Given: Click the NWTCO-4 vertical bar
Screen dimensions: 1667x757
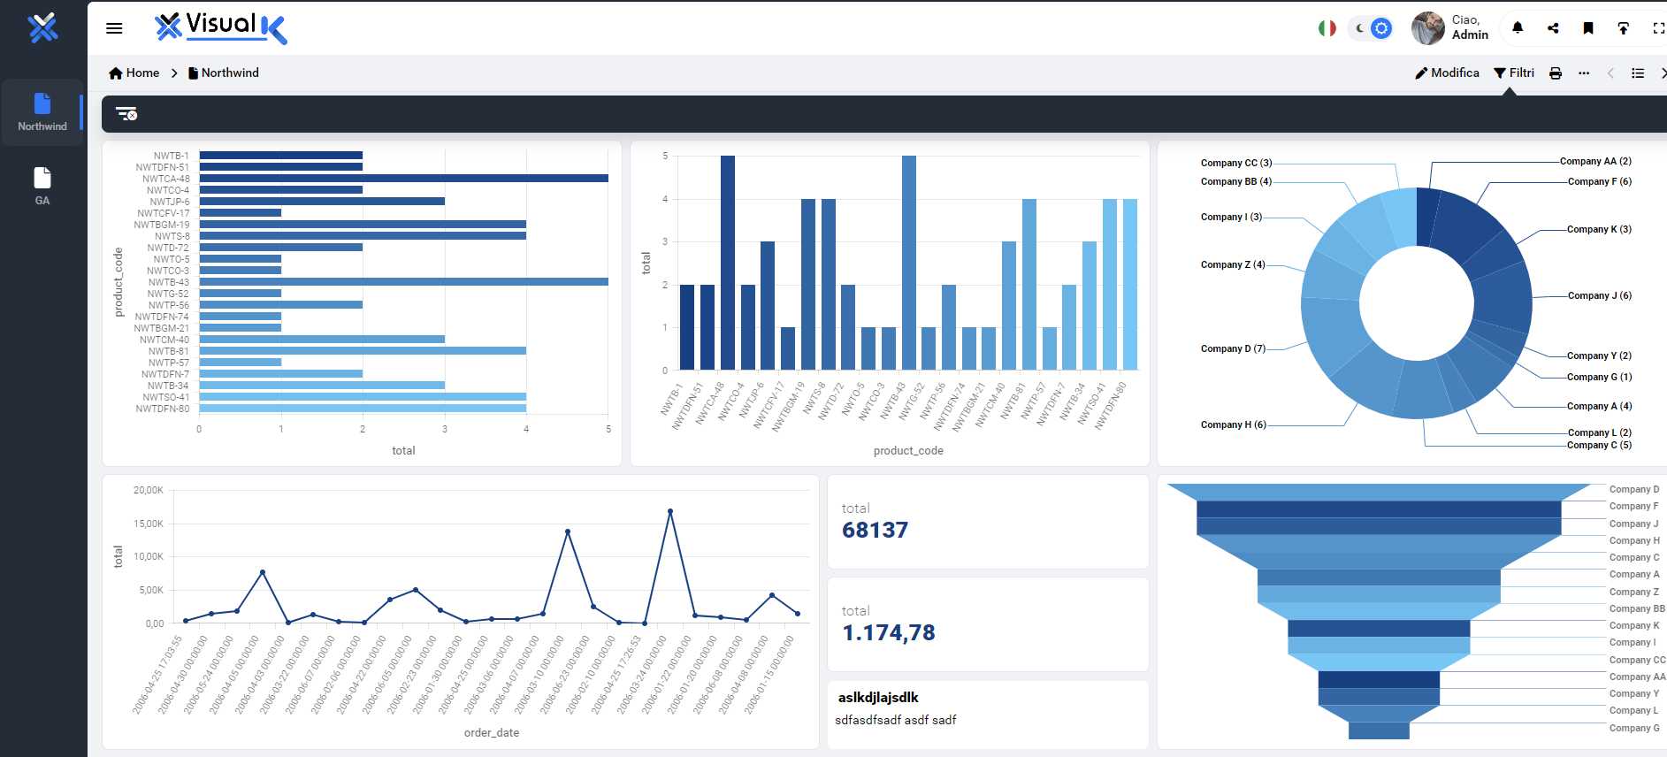Looking at the screenshot, I should tap(747, 327).
